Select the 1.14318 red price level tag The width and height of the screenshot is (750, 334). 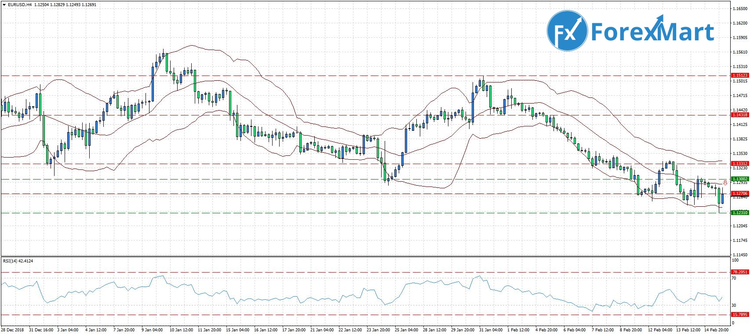[x=740, y=115]
